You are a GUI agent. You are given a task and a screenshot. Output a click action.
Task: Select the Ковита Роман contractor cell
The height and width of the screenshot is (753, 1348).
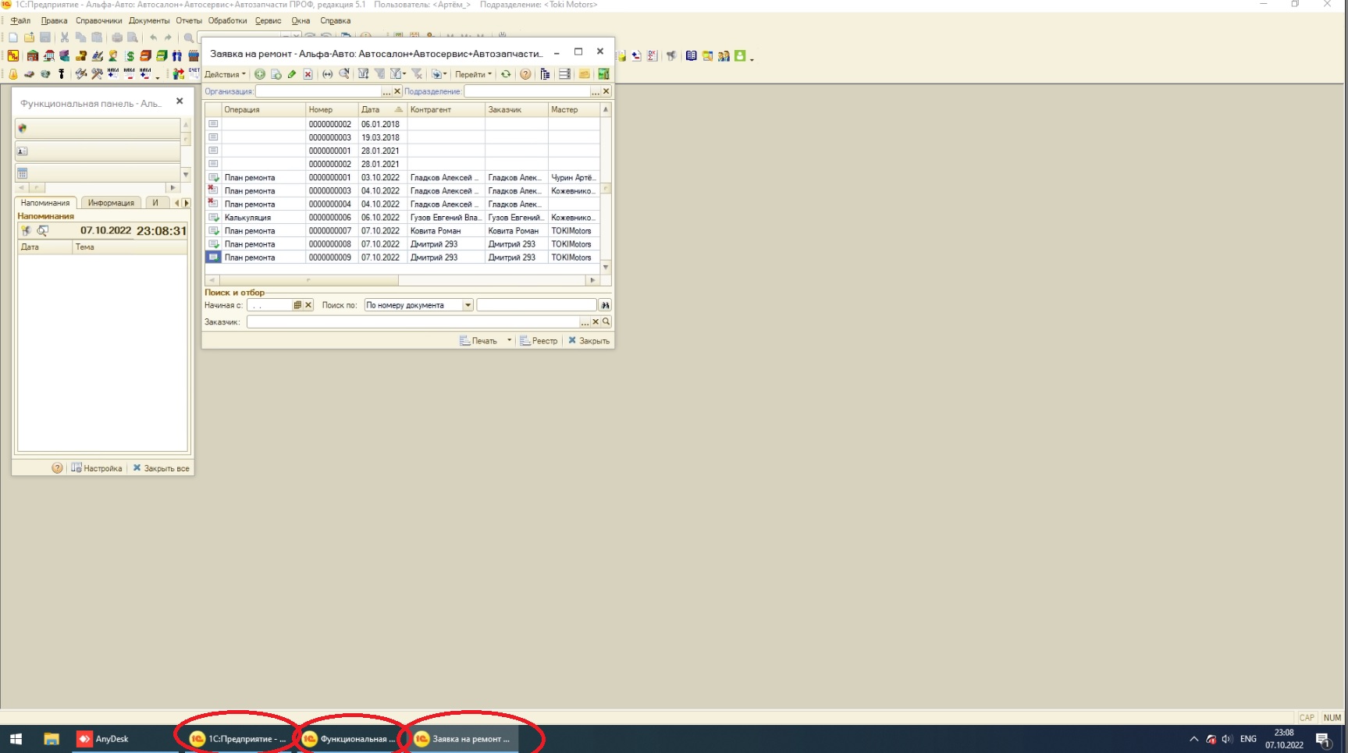[446, 231]
